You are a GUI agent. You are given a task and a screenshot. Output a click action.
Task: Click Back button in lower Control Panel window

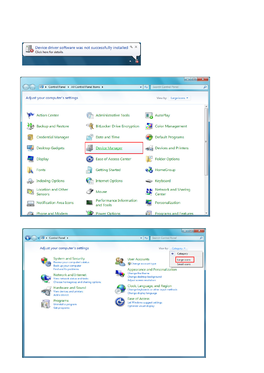click(28, 238)
